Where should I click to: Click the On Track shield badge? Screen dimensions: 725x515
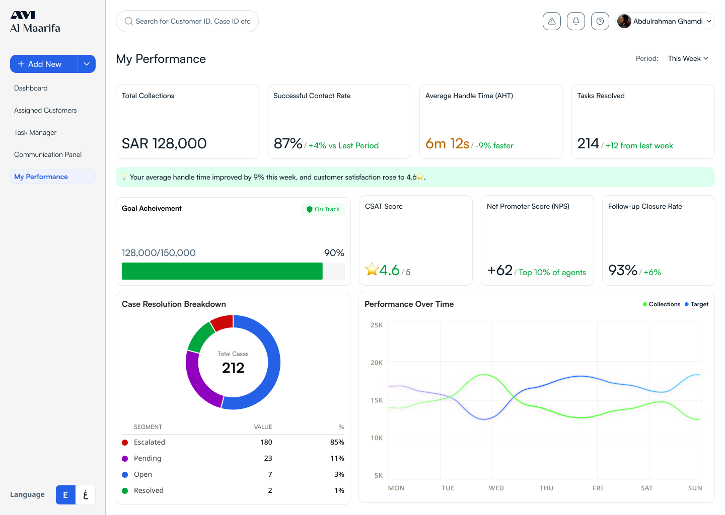tap(323, 209)
